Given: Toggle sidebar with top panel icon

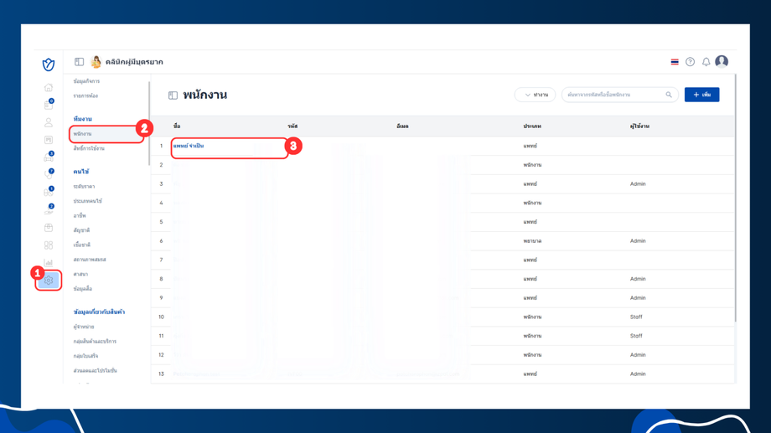Looking at the screenshot, I should [79, 62].
